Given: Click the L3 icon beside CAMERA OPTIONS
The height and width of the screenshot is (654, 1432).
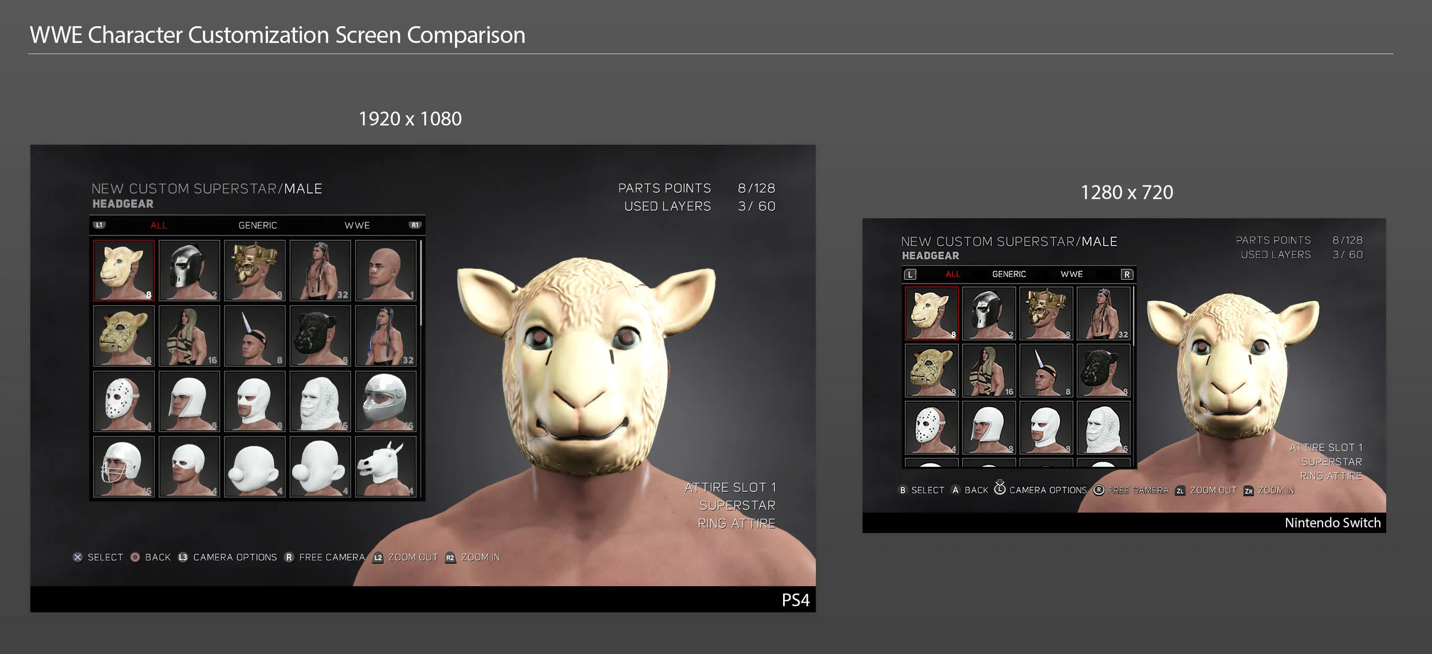Looking at the screenshot, I should 183,557.
